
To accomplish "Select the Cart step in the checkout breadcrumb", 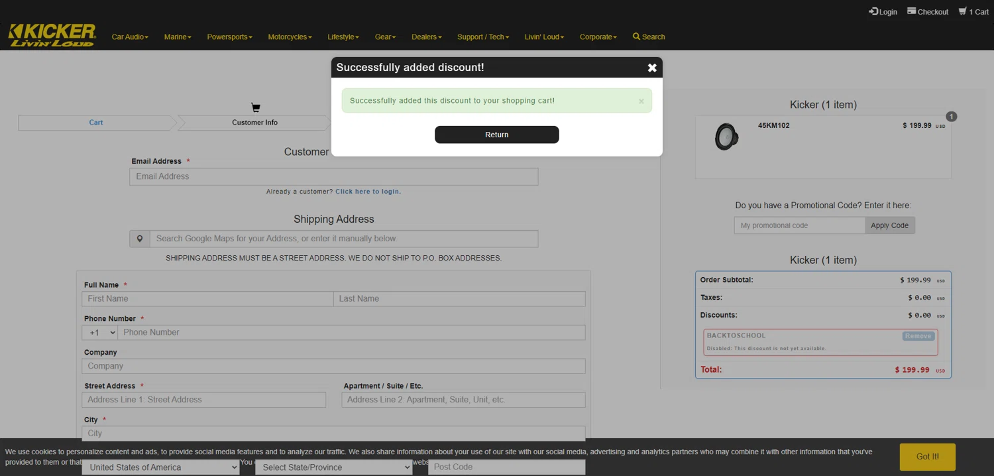I will (96, 123).
